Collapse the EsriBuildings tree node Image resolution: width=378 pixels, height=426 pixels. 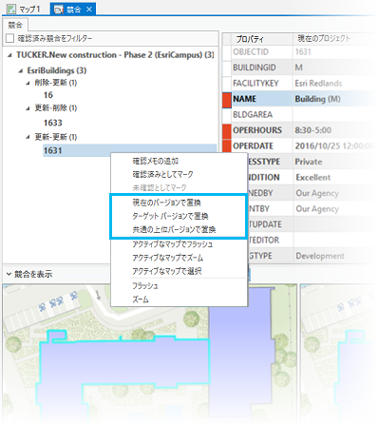pos(21,71)
